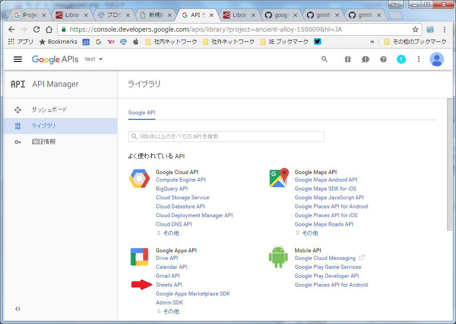
Task: Open the IE ブックマーク folder
Action: click(x=284, y=41)
